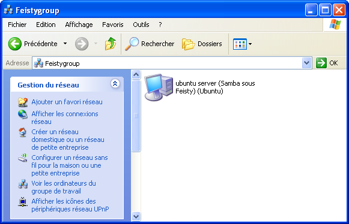The image size is (349, 224).
Task: Collapse the Gestion du réseau panel
Action: pyautogui.click(x=115, y=84)
